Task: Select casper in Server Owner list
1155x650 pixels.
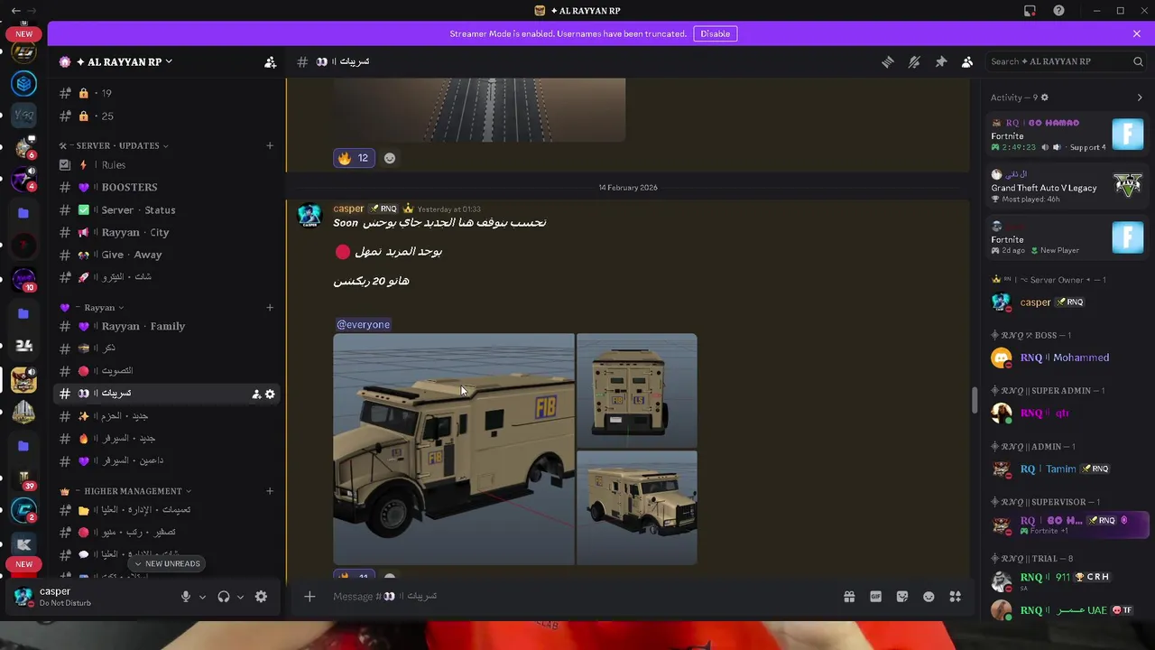Action: coord(1066,302)
